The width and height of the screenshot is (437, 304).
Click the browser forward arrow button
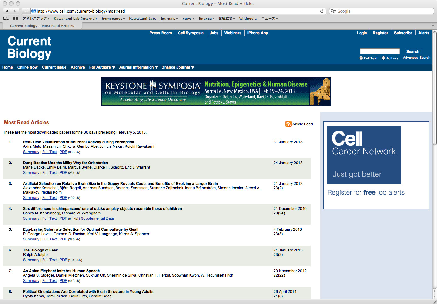pos(15,11)
